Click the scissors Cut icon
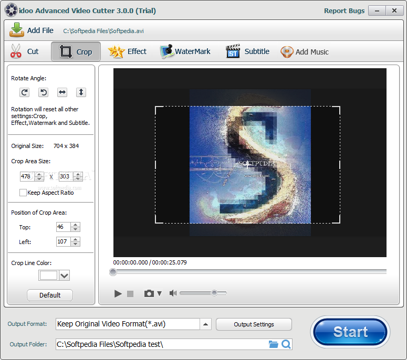Screen dimensions: 407x360 point(16,51)
